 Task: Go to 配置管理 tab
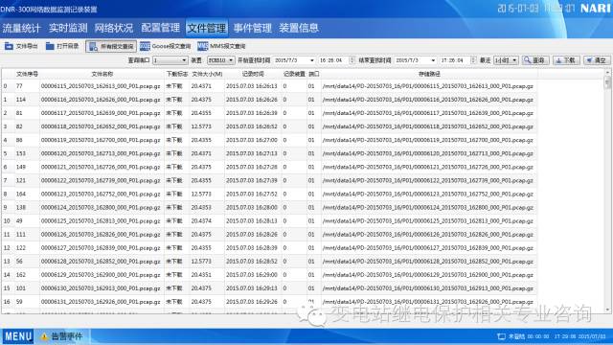[160, 28]
